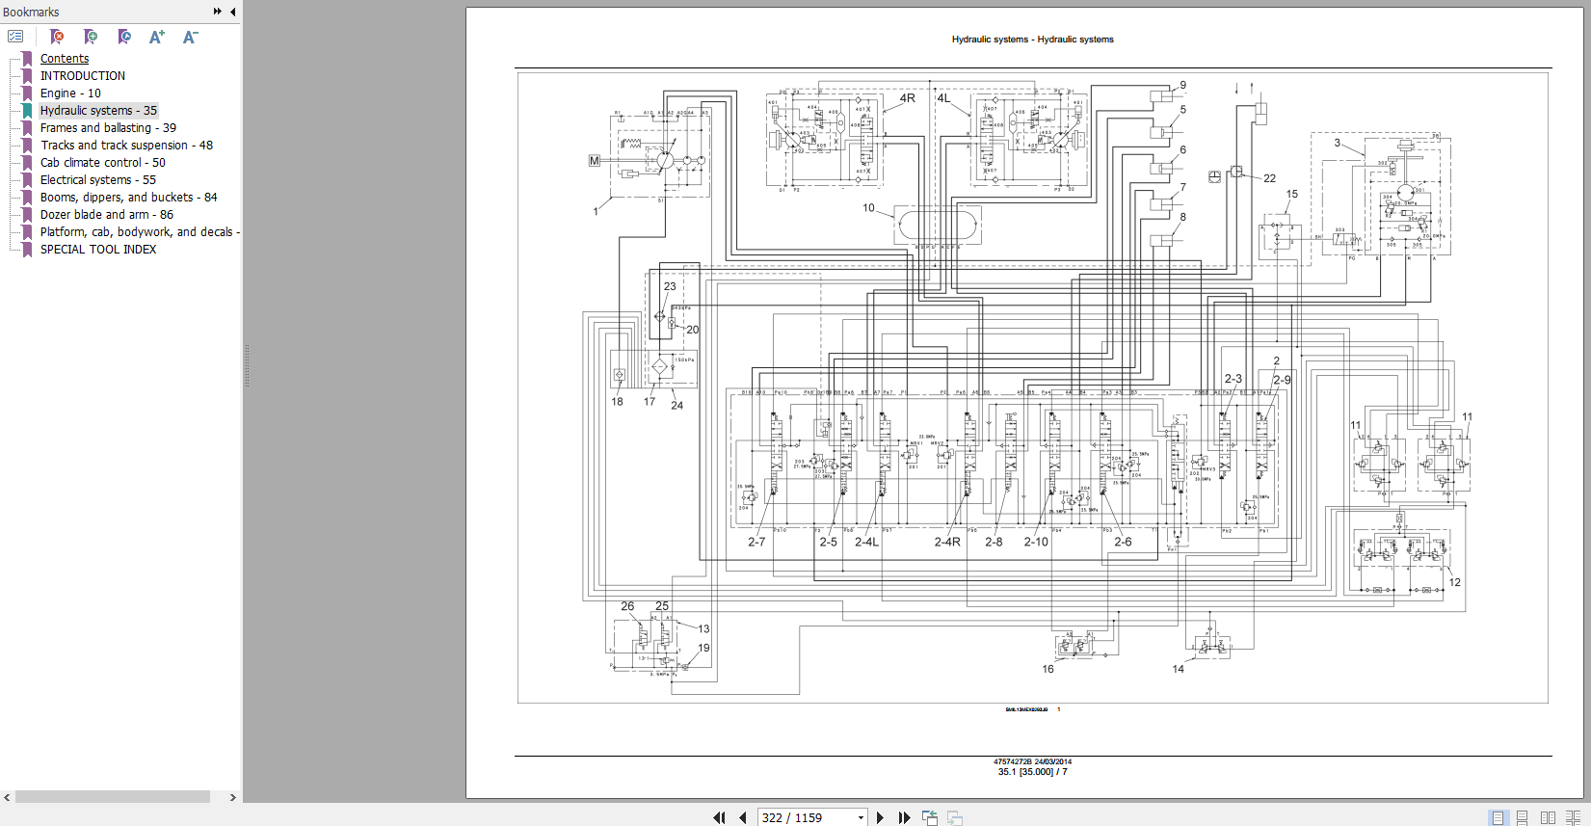Screen dimensions: 1591x826
Task: Enable continuous scrolling page view
Action: [x=1523, y=817]
